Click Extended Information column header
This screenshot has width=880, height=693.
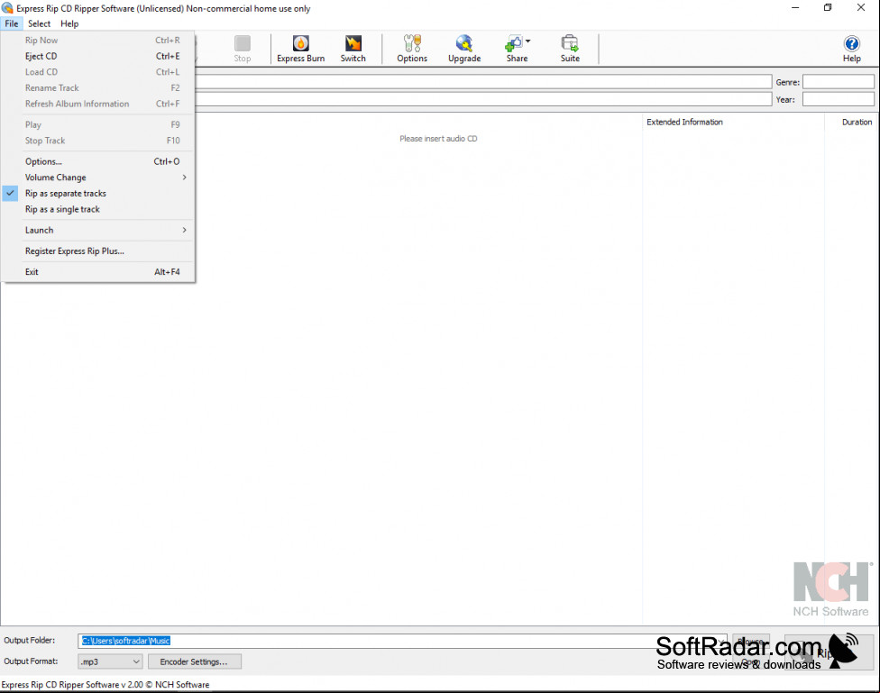733,122
